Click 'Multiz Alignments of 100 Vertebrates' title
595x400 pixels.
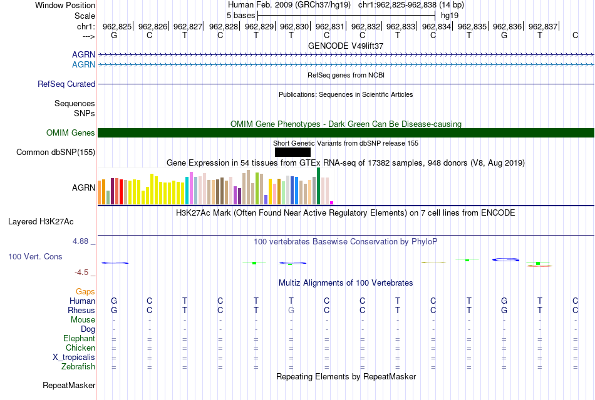coord(346,283)
